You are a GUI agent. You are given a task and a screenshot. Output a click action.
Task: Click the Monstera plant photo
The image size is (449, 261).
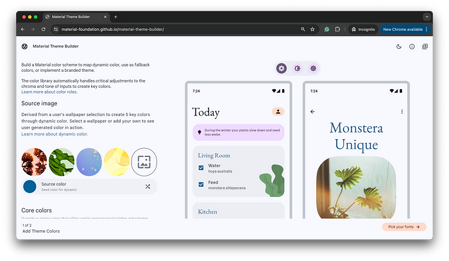tap(356, 187)
